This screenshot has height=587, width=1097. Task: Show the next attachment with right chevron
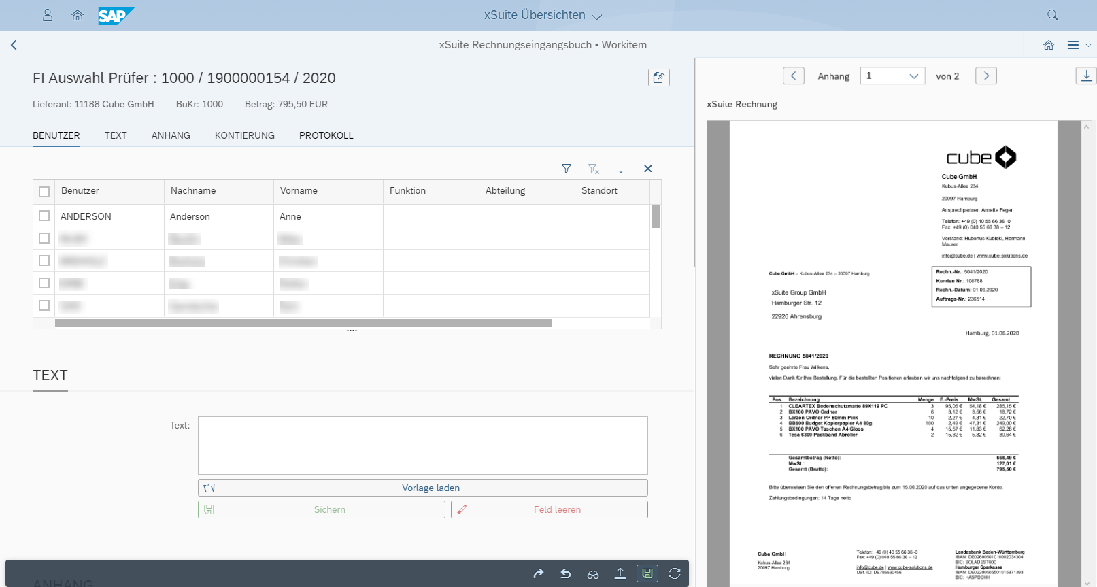tap(985, 76)
